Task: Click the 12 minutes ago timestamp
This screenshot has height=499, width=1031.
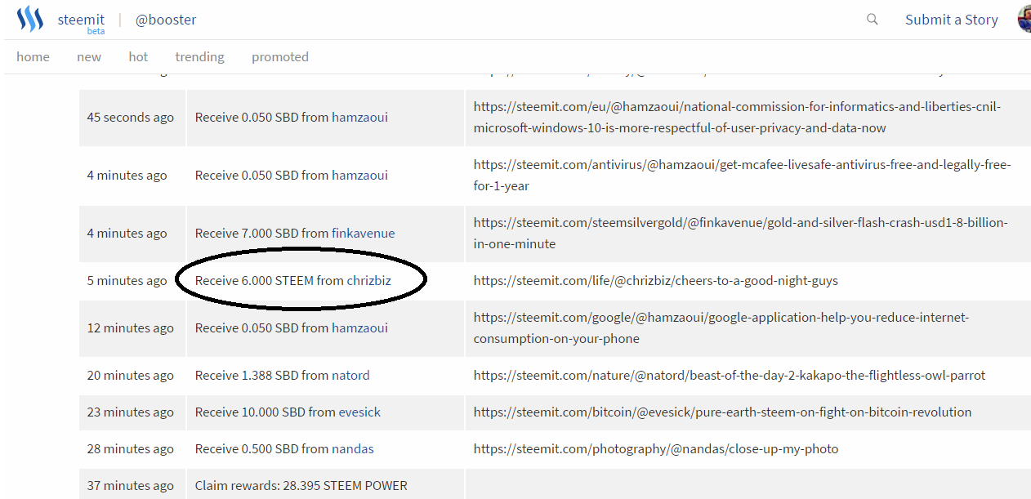Action: (131, 327)
